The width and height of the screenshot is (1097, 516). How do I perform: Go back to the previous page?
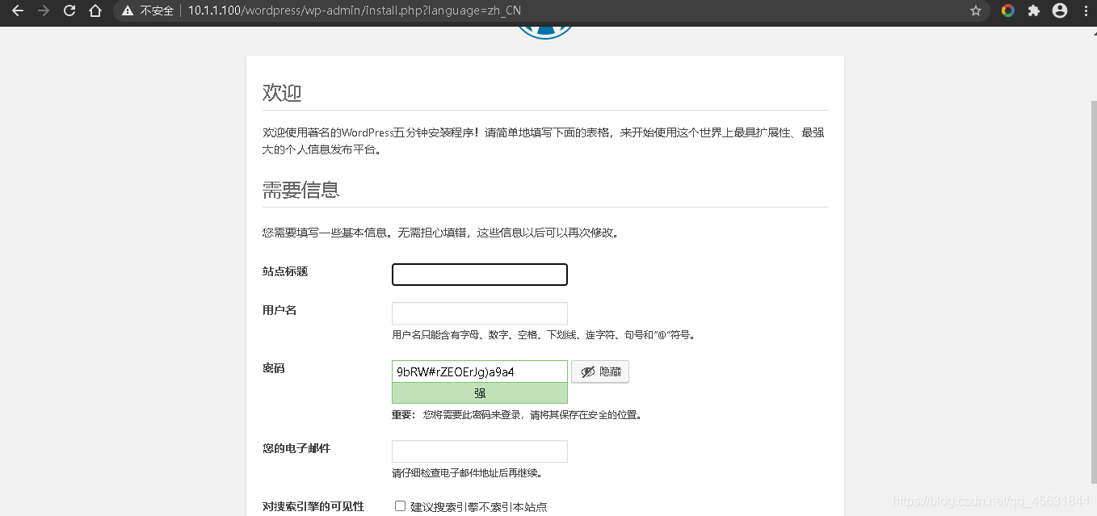[x=17, y=10]
